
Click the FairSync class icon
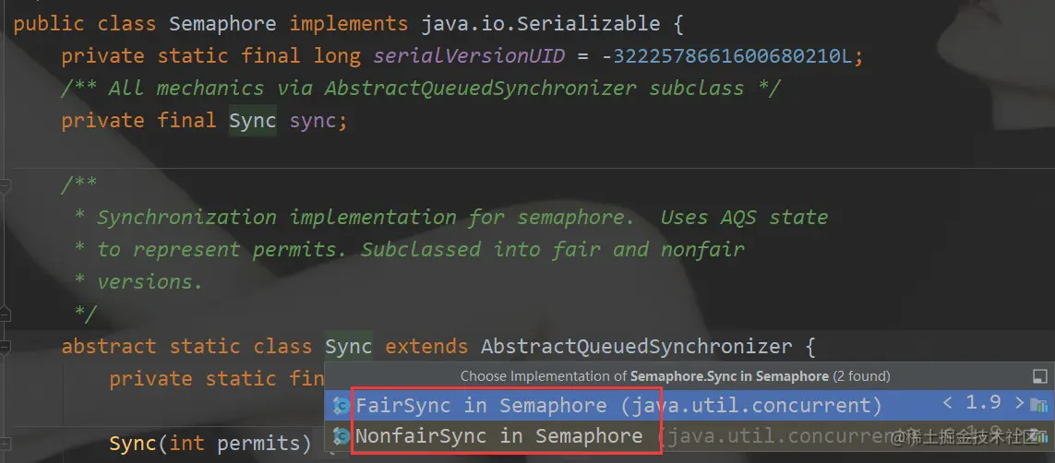[342, 406]
